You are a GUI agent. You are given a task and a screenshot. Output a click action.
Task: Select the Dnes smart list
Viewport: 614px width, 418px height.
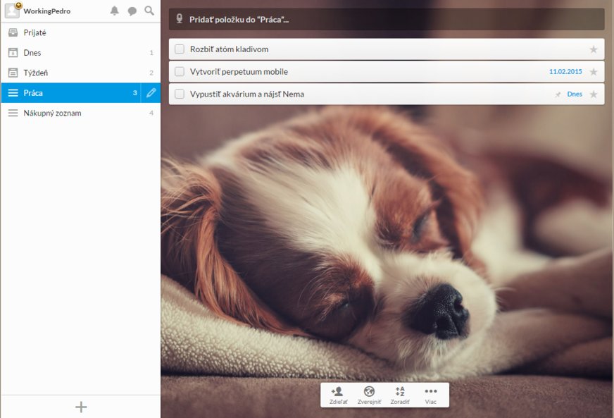[x=32, y=53]
